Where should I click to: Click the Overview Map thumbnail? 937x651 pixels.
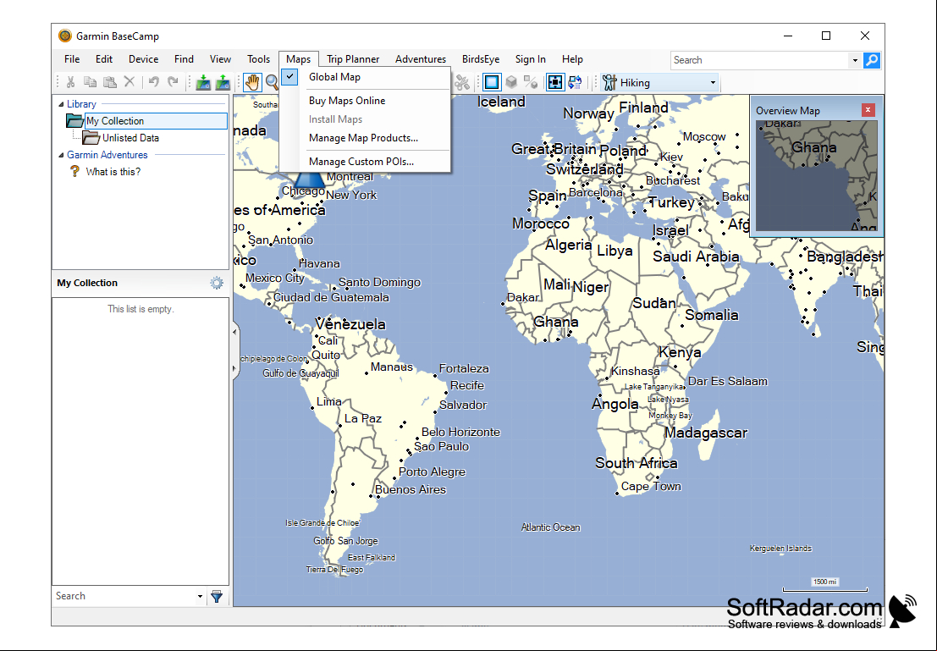(816, 176)
